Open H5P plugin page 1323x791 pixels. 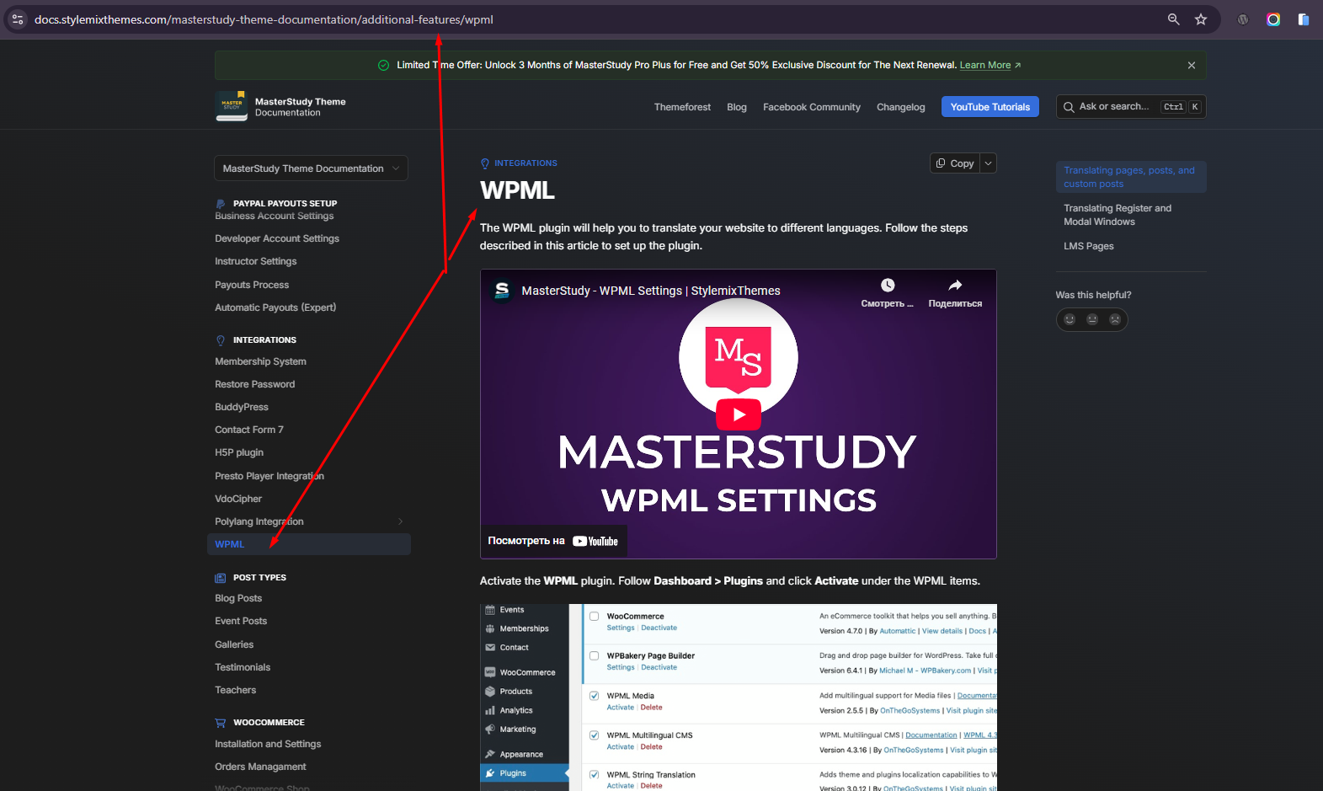[239, 452]
